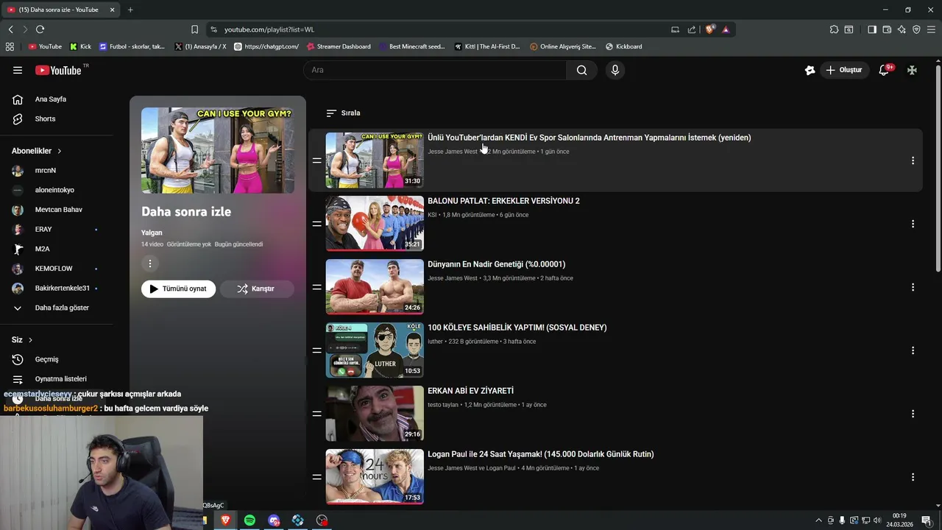Show hidden system tray icons
This screenshot has height=530, width=942.
(x=818, y=520)
